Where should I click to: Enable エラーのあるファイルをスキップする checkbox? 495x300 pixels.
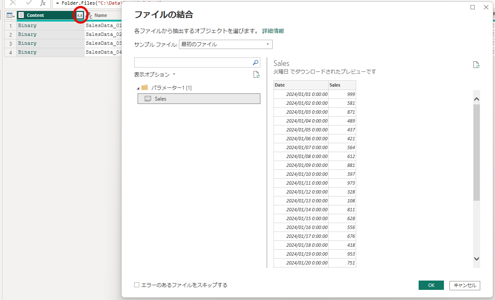[x=137, y=285]
